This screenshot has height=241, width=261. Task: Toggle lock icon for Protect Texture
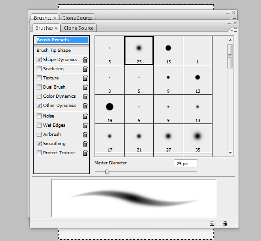[x=85, y=153]
